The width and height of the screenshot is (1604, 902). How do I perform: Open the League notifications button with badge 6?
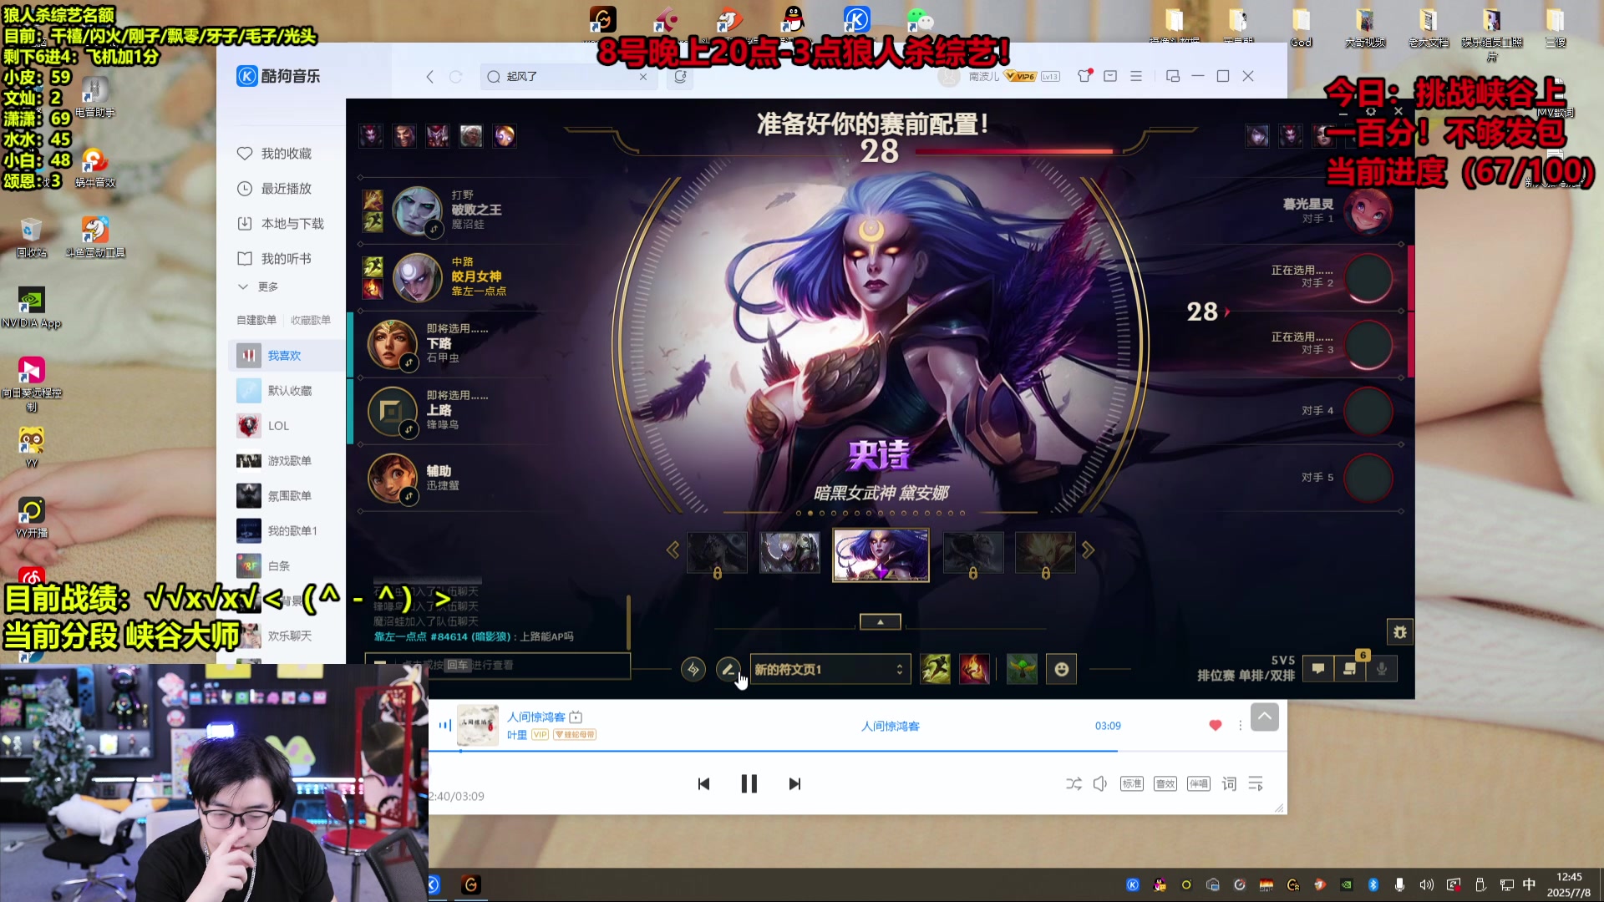1349,668
